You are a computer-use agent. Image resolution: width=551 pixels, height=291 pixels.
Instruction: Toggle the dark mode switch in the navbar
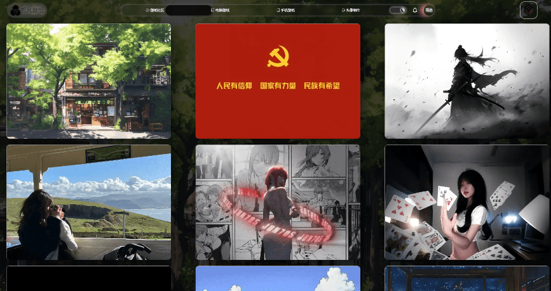[398, 10]
